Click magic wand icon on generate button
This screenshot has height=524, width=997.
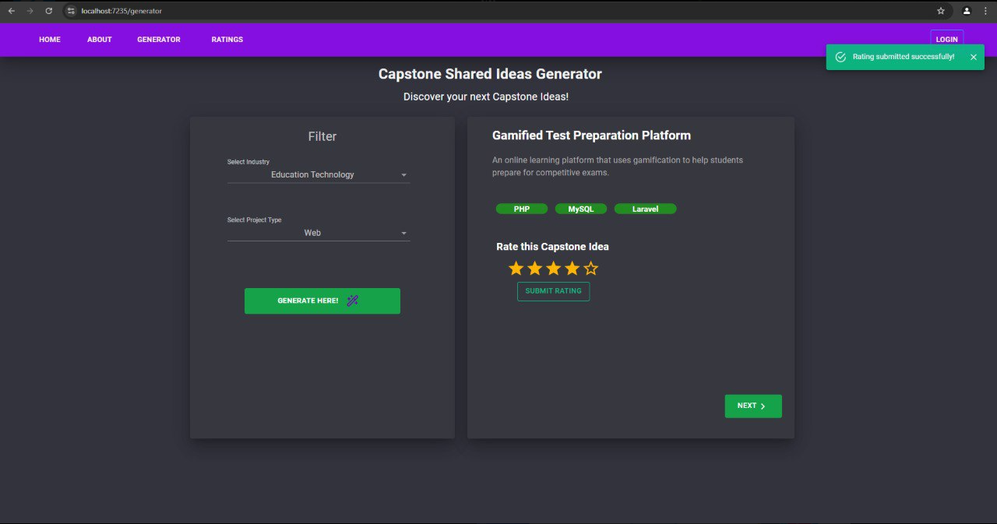(x=353, y=301)
